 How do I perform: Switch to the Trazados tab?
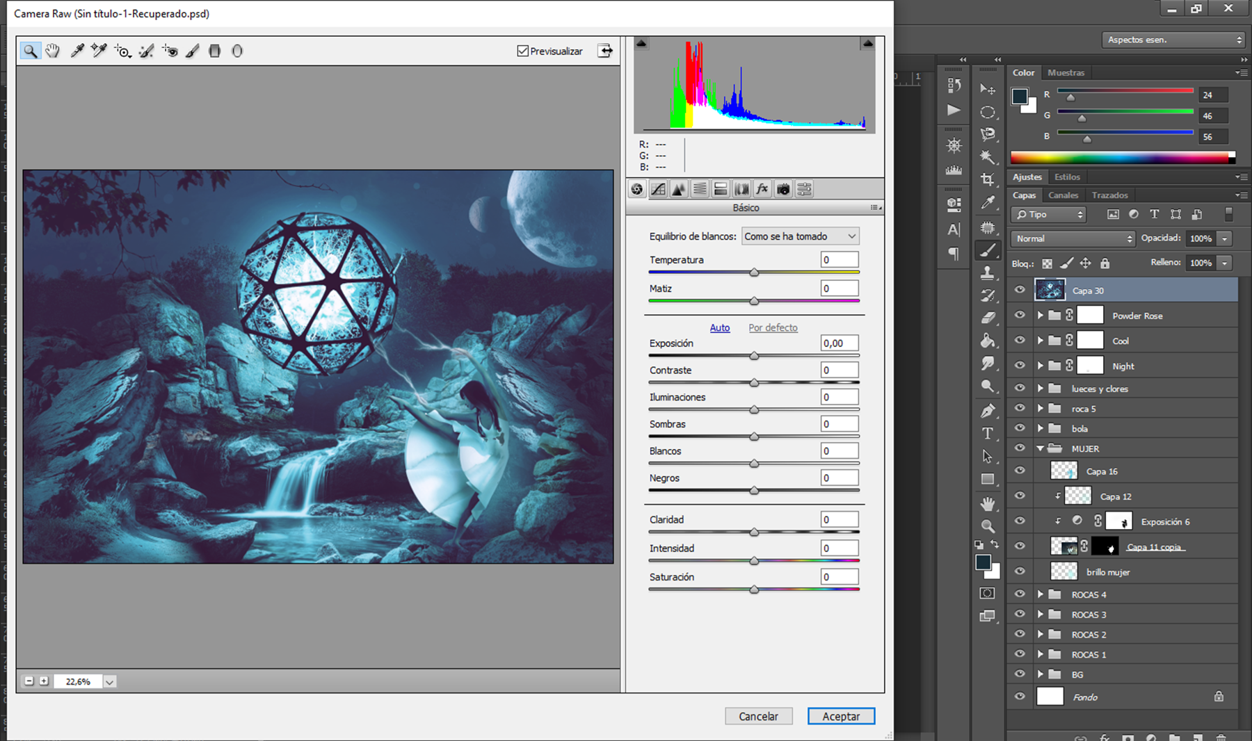pyautogui.click(x=1109, y=195)
